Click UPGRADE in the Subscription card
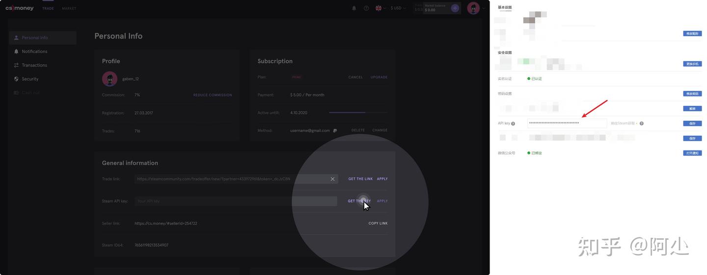 pos(379,77)
